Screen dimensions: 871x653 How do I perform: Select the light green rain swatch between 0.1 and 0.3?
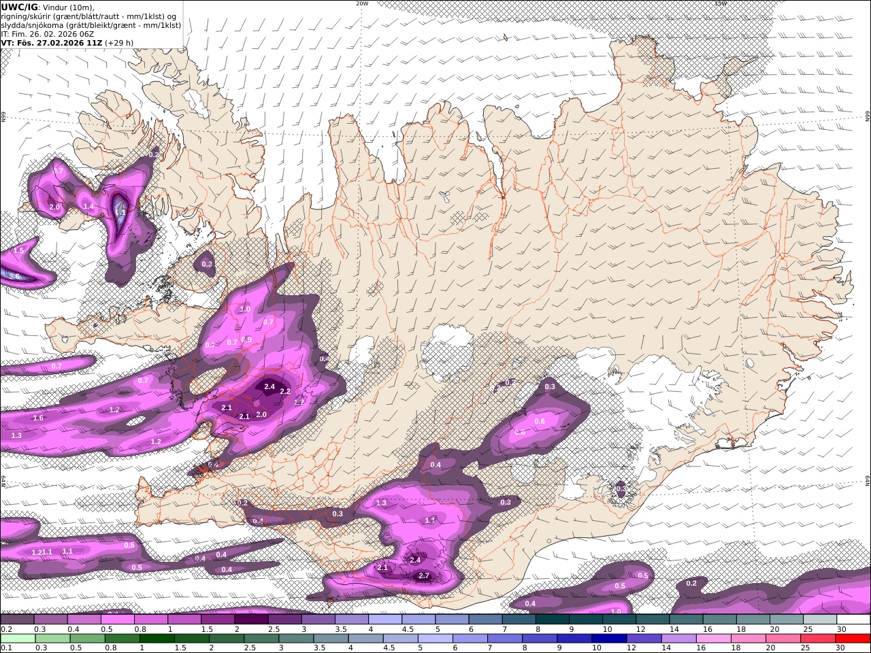tap(19, 639)
